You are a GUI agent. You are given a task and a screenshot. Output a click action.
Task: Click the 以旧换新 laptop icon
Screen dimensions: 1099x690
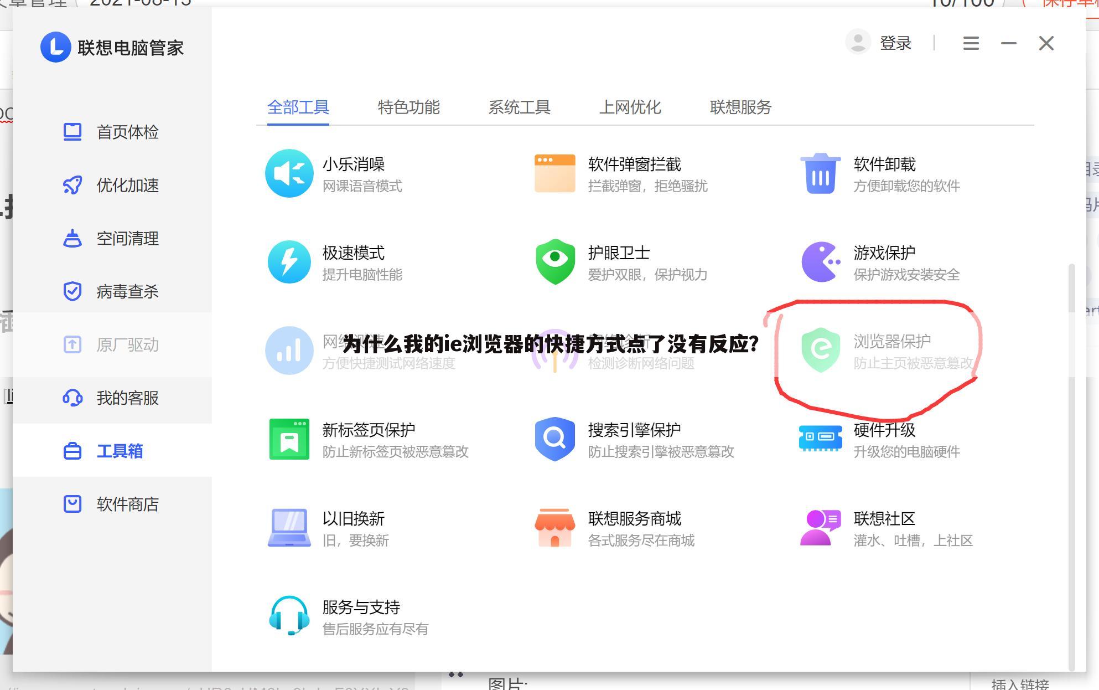tap(289, 528)
